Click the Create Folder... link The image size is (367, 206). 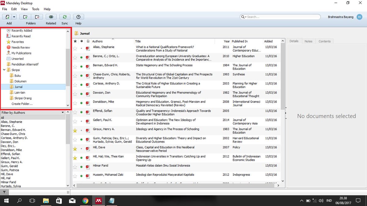[x=22, y=104]
